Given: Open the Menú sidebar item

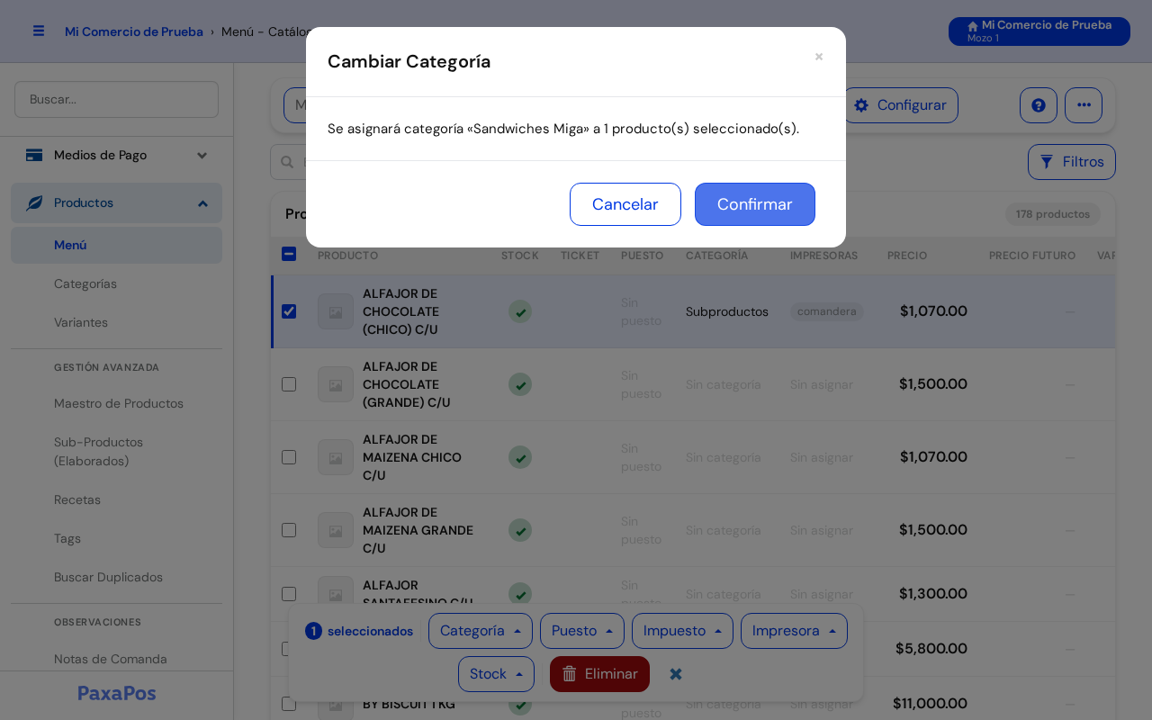Looking at the screenshot, I should coord(116,245).
